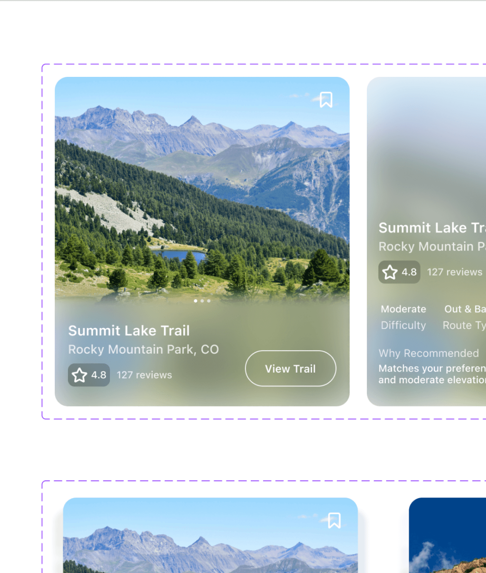Screen dimensions: 486x573
Task: Select the first carousel dot indicator
Action: pos(195,301)
